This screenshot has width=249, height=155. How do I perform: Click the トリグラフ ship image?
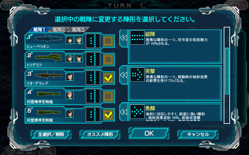(x=48, y=57)
